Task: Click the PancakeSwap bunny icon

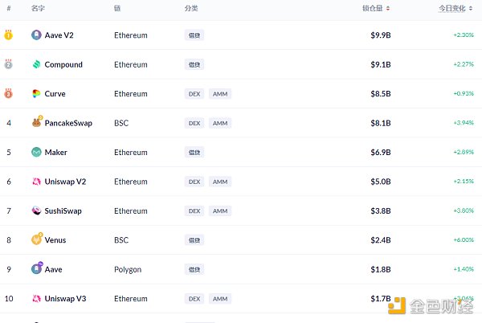Action: click(x=36, y=123)
